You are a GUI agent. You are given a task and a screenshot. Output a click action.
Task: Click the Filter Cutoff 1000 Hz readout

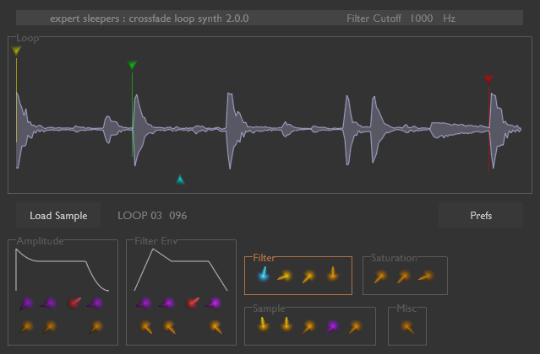click(x=401, y=19)
